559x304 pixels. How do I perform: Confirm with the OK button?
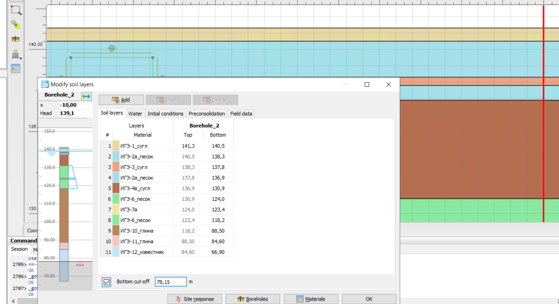pos(369,299)
